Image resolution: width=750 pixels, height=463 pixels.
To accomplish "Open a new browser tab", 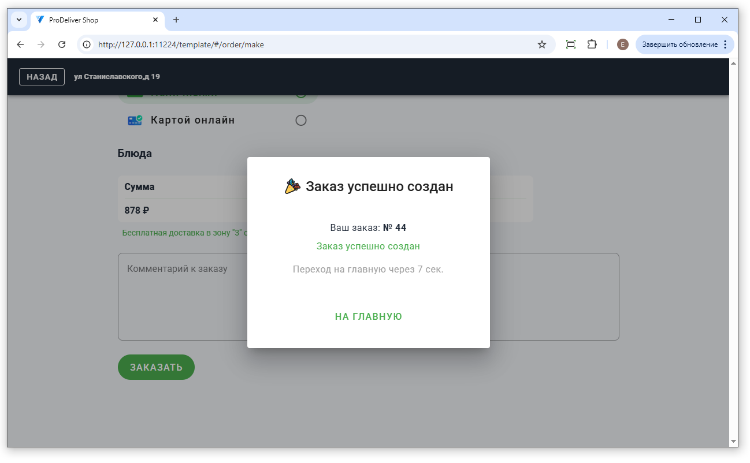I will tap(176, 20).
